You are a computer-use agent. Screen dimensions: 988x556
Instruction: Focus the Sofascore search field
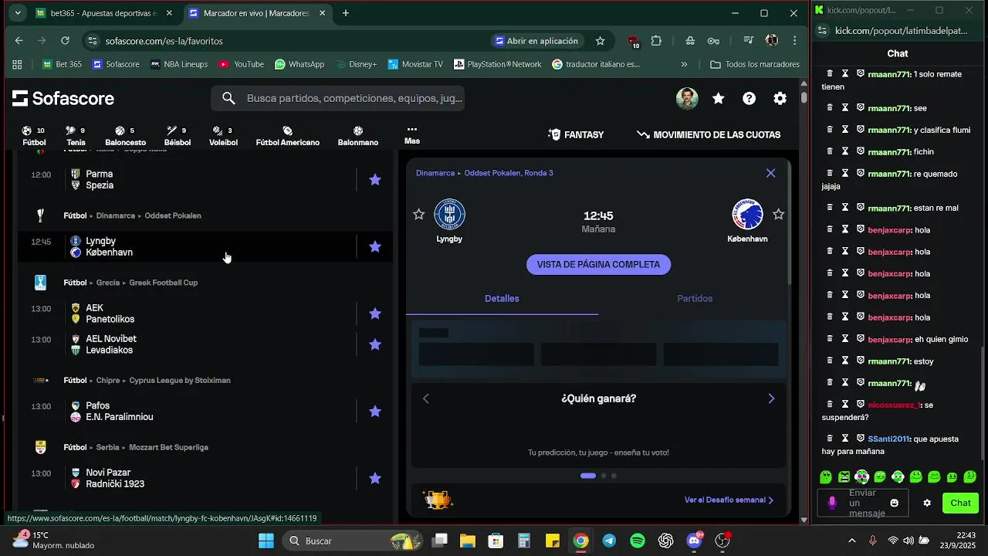pos(337,98)
